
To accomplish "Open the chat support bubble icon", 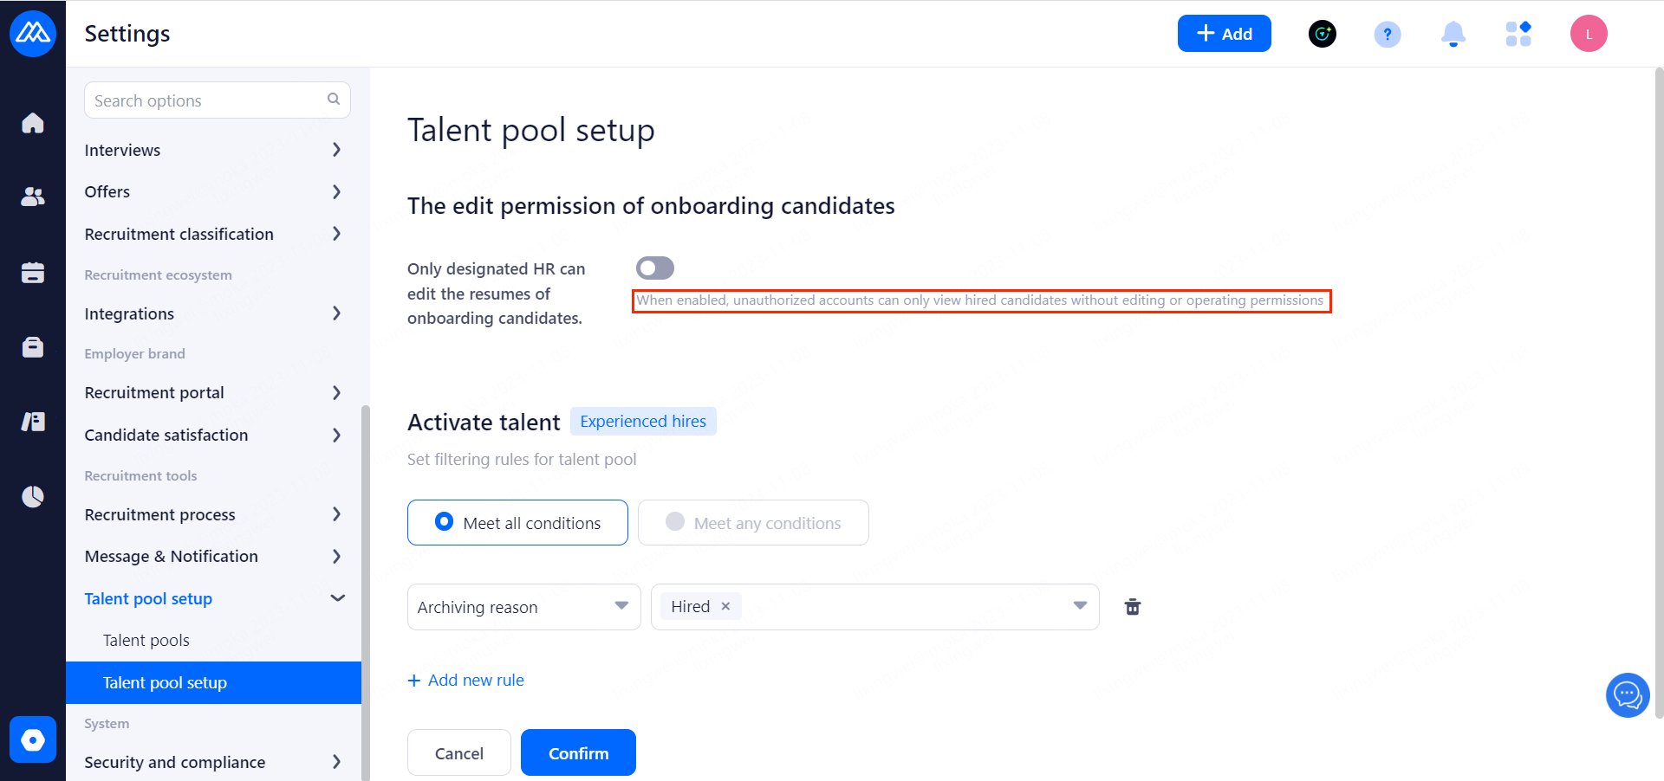I will (x=1627, y=694).
